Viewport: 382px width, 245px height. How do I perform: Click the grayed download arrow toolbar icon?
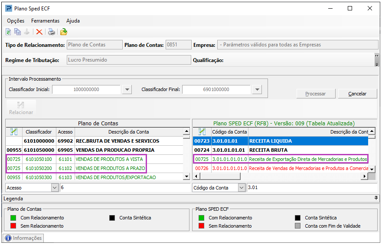[27, 32]
